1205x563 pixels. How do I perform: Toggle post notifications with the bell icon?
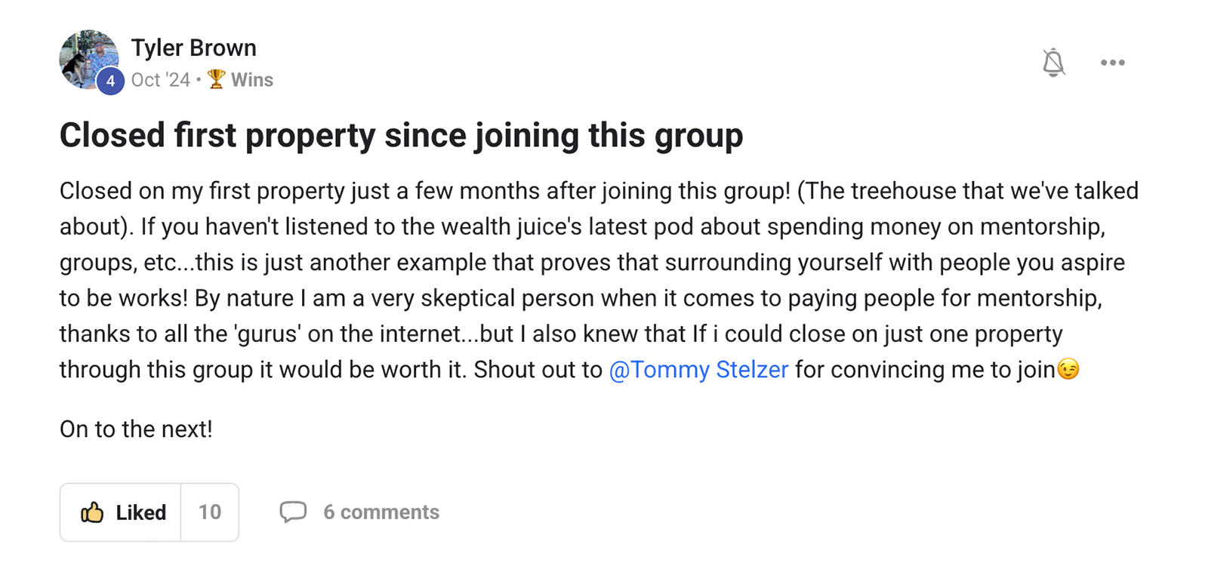coord(1053,63)
